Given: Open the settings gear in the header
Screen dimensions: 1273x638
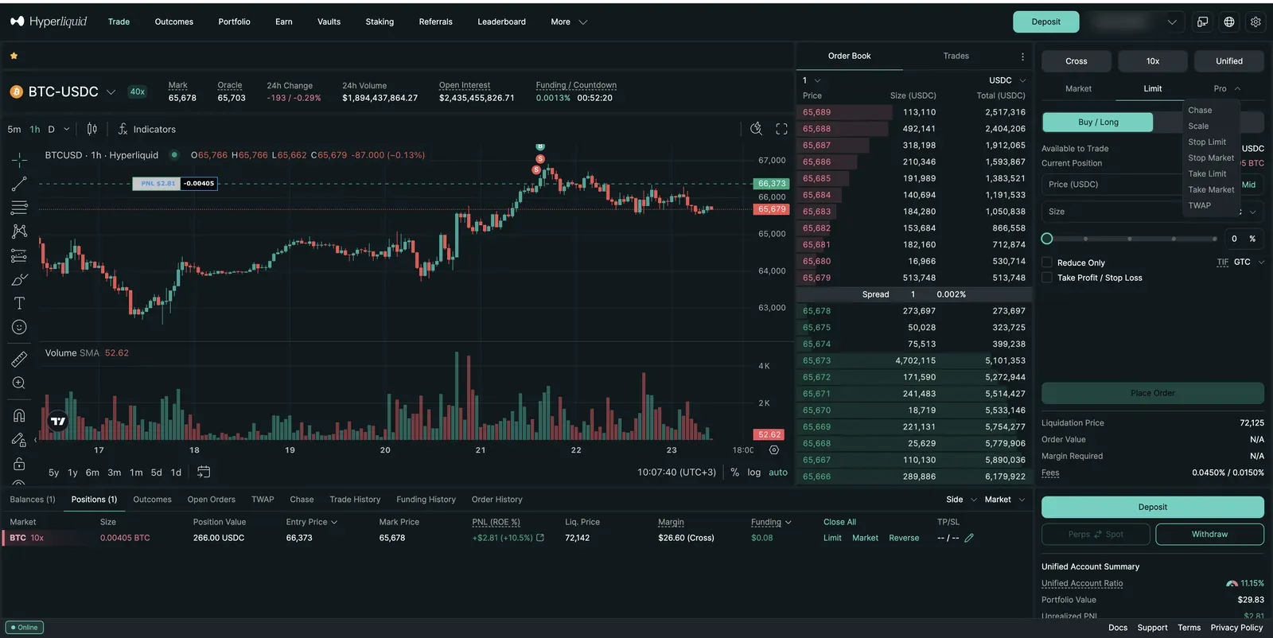Looking at the screenshot, I should [x=1255, y=22].
